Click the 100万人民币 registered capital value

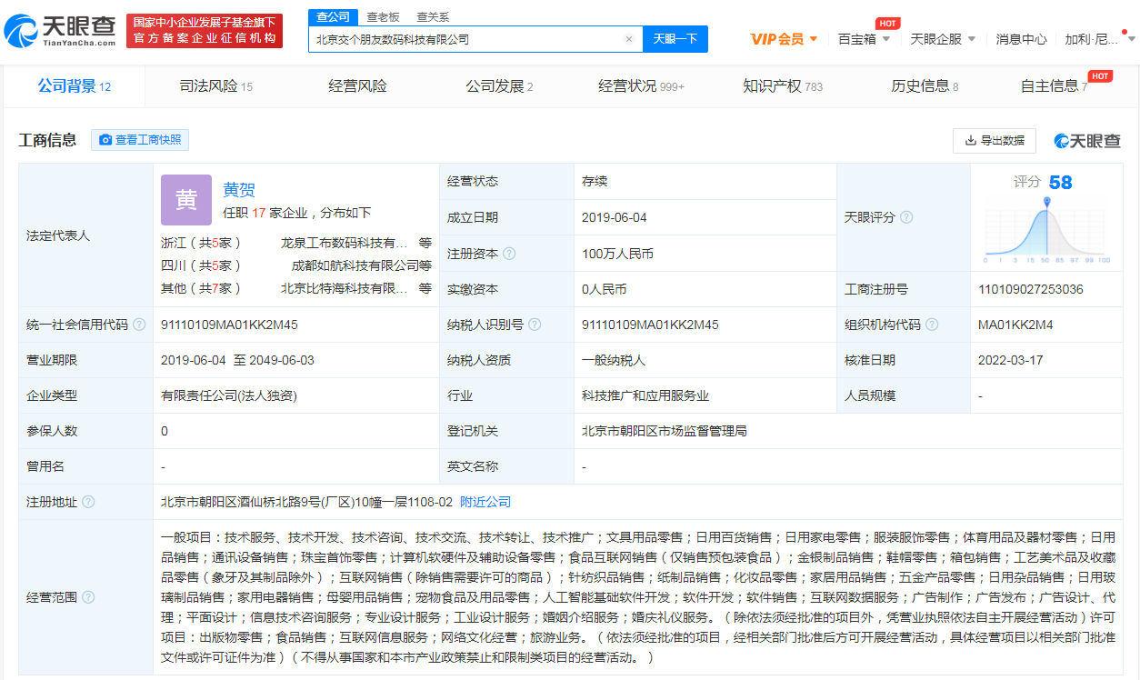click(x=617, y=254)
